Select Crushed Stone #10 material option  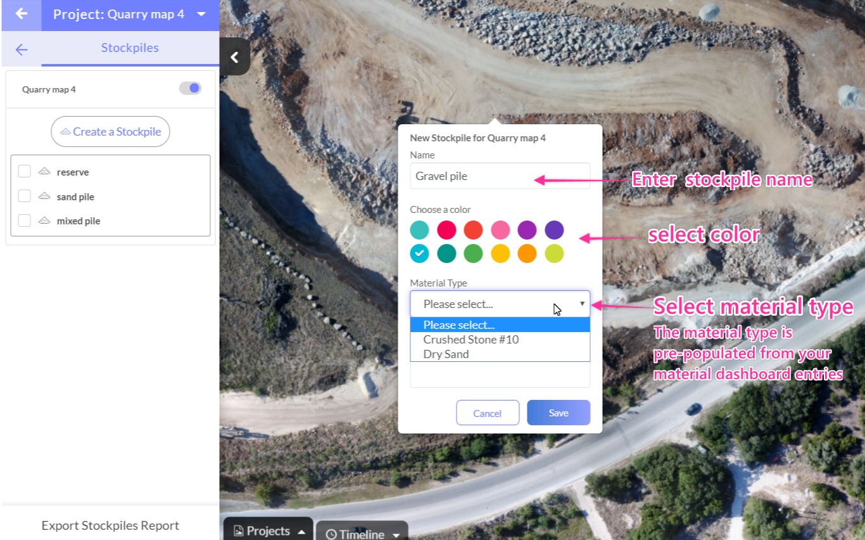coord(500,340)
